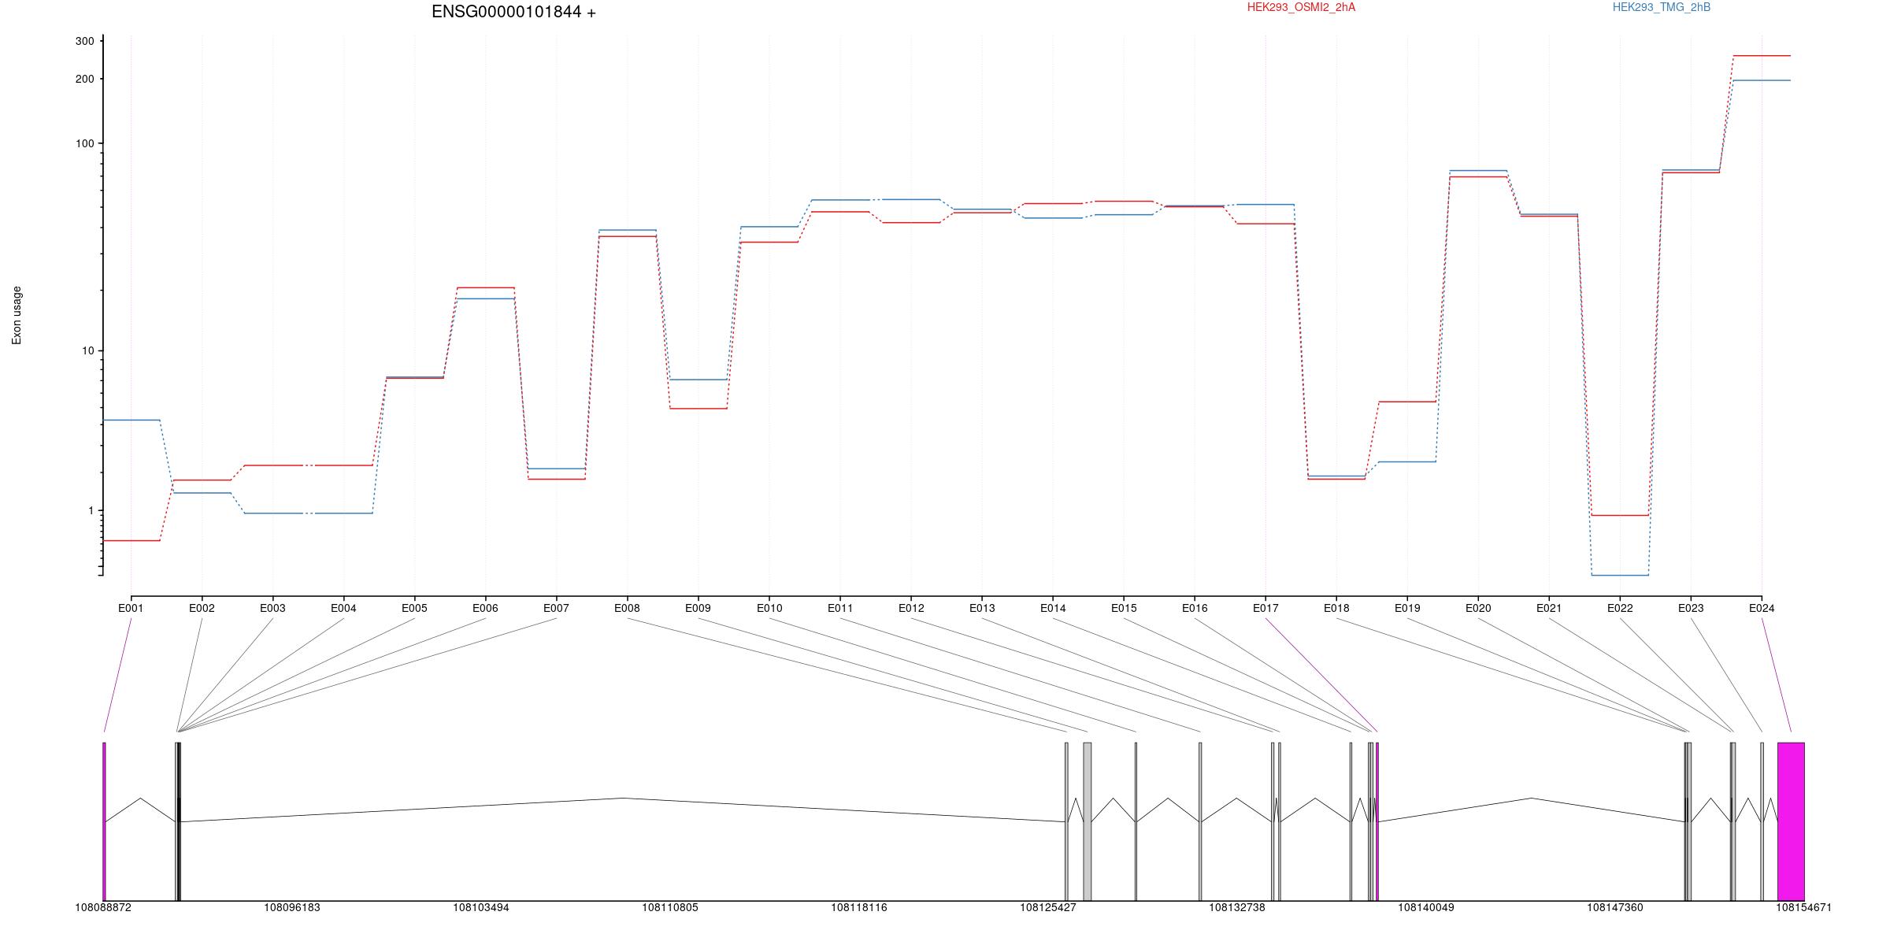This screenshot has width=1890, height=945.
Task: Click the E009 exon label
Action: [698, 608]
